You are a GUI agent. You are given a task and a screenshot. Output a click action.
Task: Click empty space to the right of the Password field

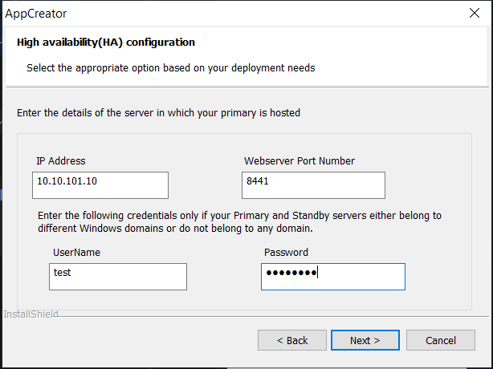[438, 276]
